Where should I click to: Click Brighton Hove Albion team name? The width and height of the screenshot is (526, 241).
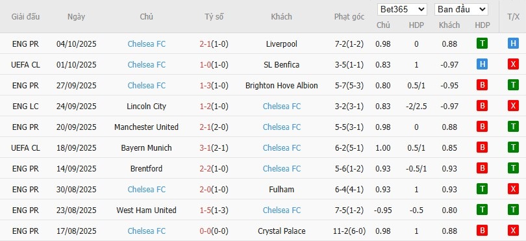pos(281,85)
